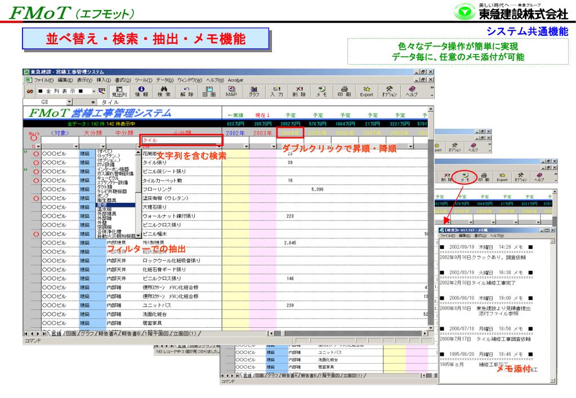Click 印刷 icon in right background window

pos(484,177)
